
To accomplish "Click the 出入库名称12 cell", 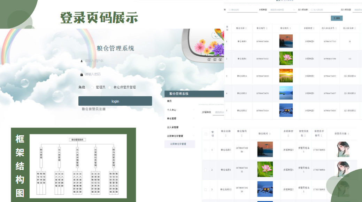I will pyautogui.click(x=350, y=111).
